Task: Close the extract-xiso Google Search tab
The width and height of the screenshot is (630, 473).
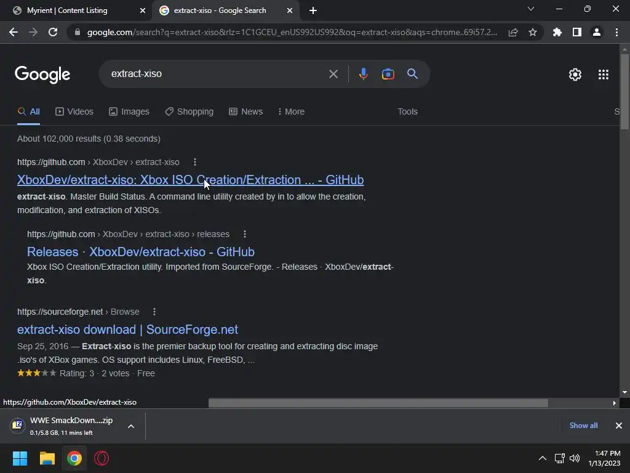Action: coord(290,11)
